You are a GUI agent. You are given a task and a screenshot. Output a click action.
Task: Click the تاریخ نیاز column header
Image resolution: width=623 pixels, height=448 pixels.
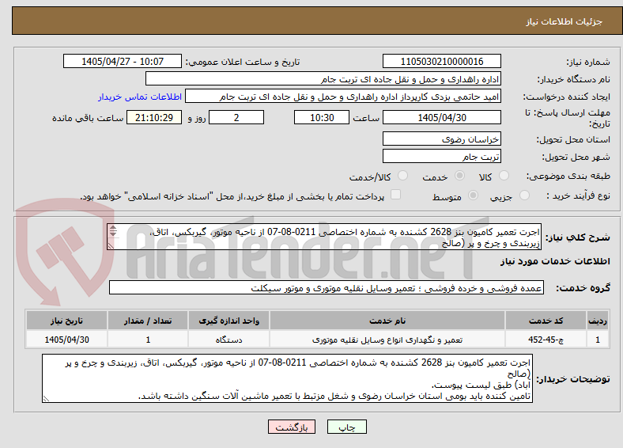click(66, 321)
